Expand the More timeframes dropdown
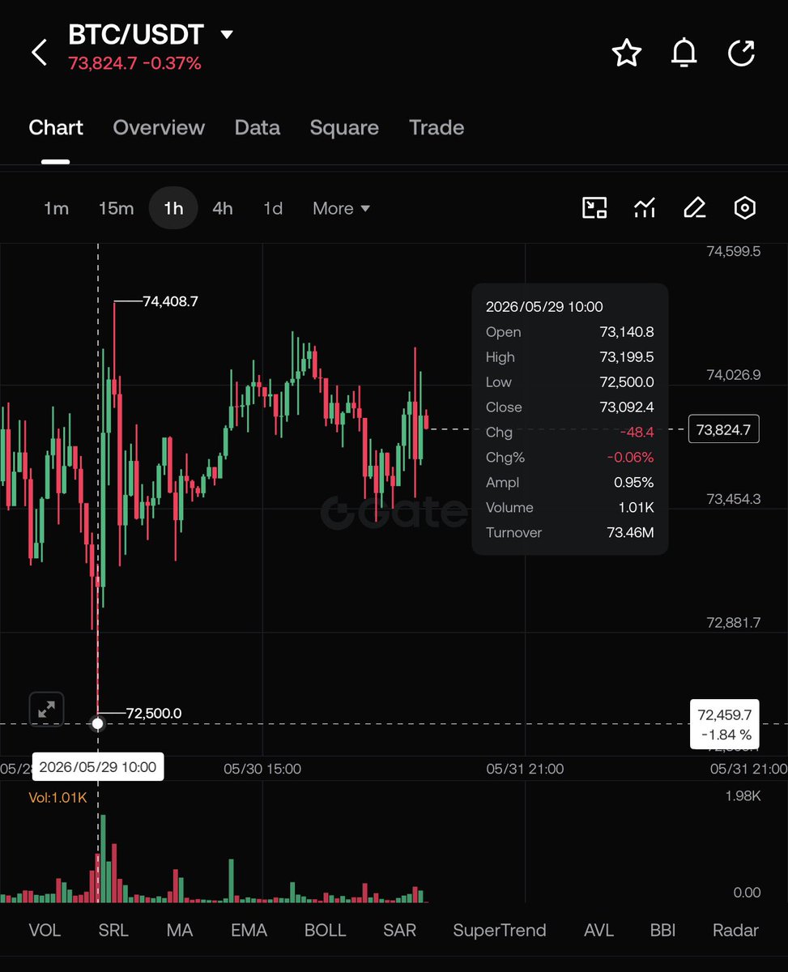Image resolution: width=788 pixels, height=972 pixels. (x=341, y=208)
